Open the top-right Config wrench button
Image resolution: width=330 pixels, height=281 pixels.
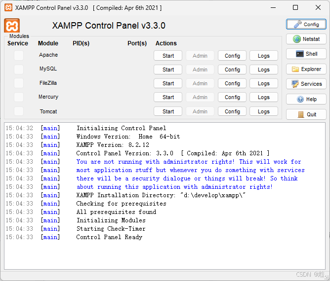306,24
